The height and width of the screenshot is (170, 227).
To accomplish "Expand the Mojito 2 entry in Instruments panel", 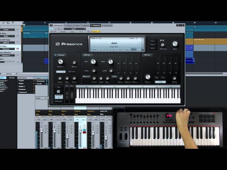I will tap(18, 86).
